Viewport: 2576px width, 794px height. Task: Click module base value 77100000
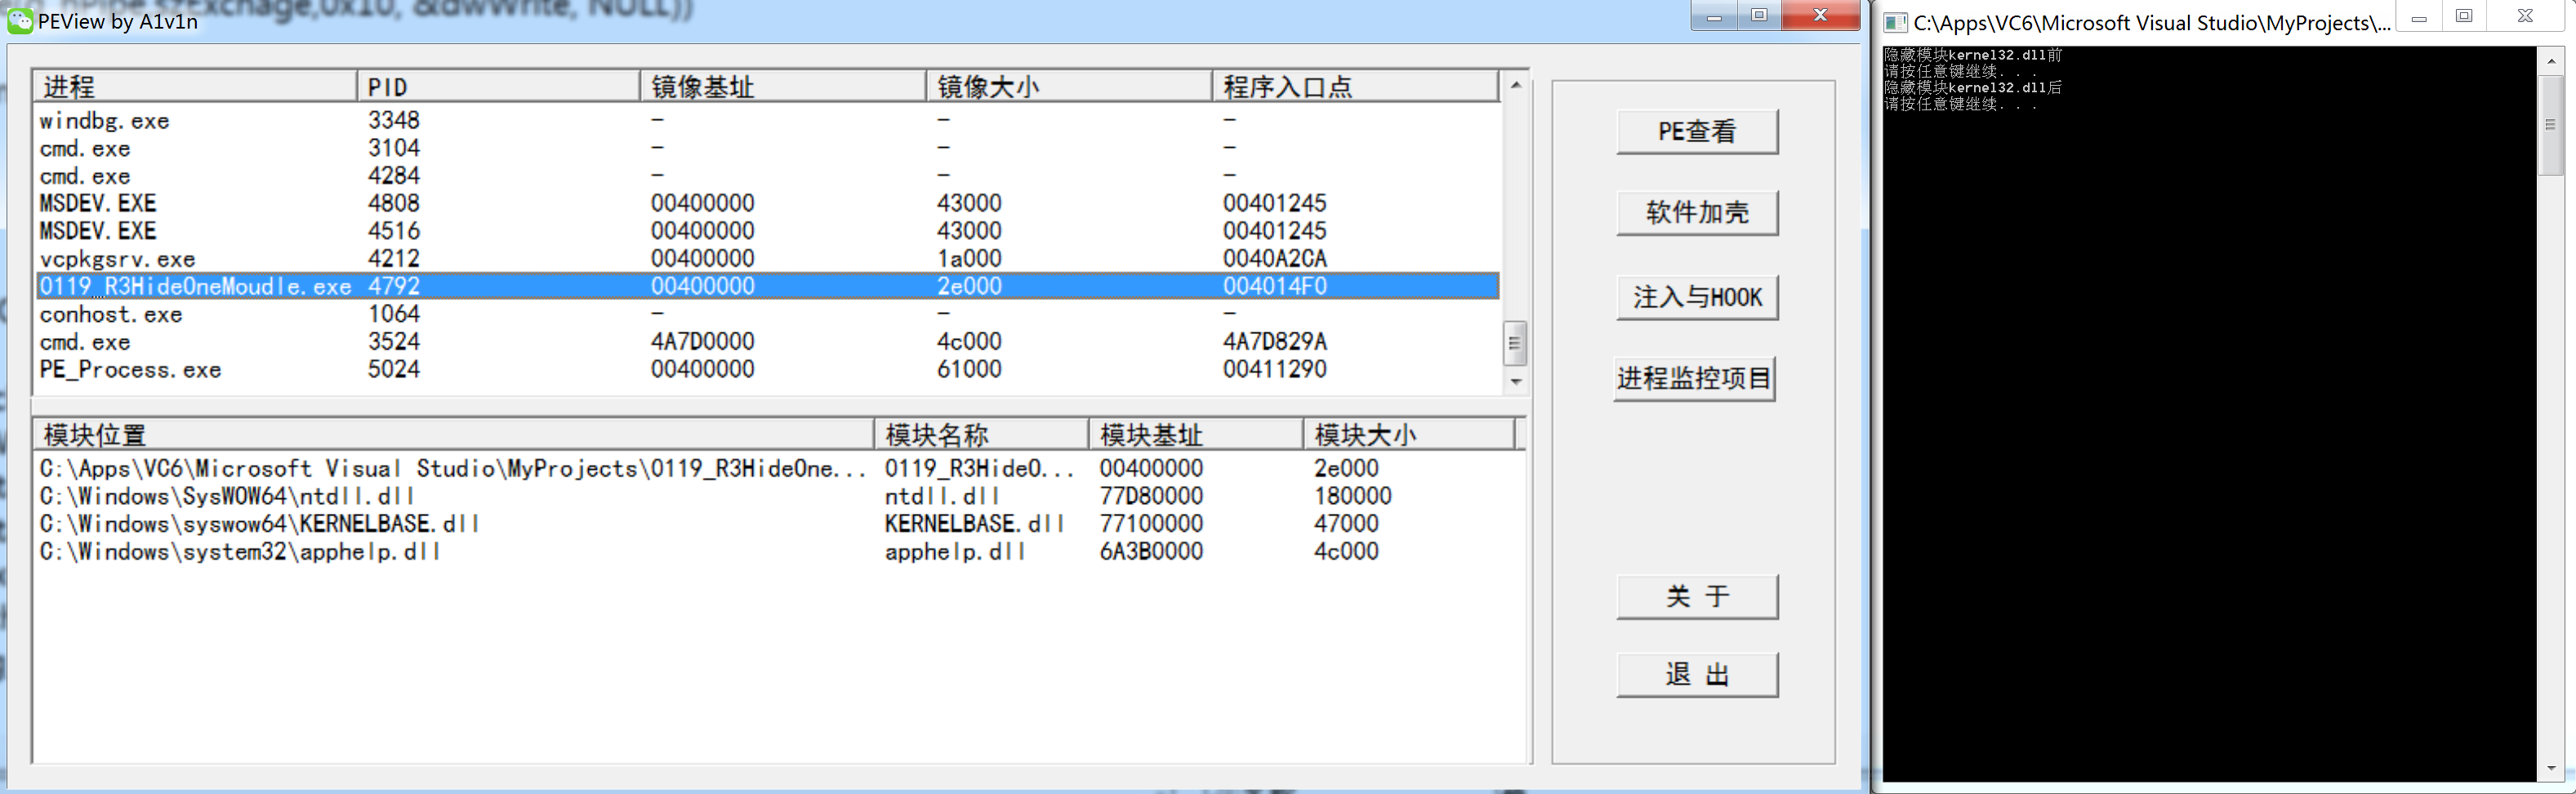(1151, 525)
